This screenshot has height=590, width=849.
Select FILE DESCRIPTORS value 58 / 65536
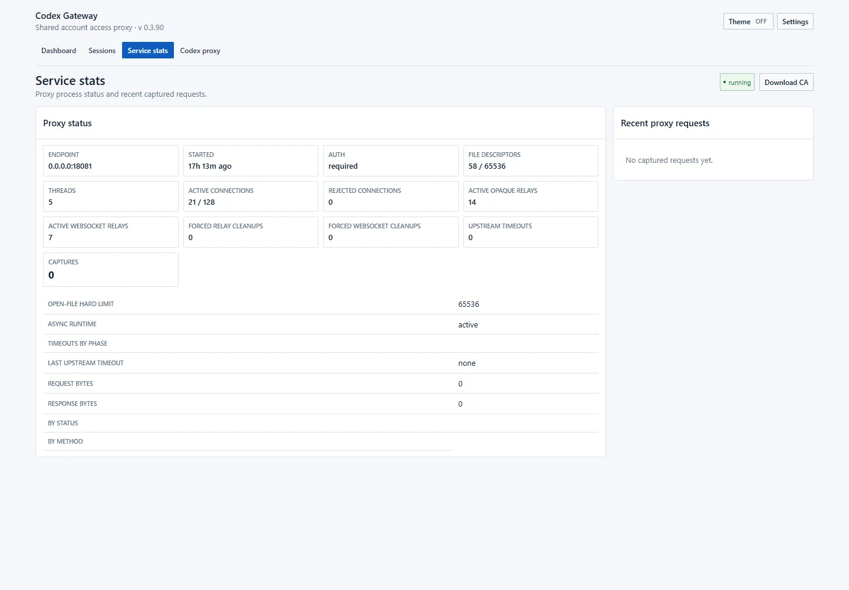[487, 166]
